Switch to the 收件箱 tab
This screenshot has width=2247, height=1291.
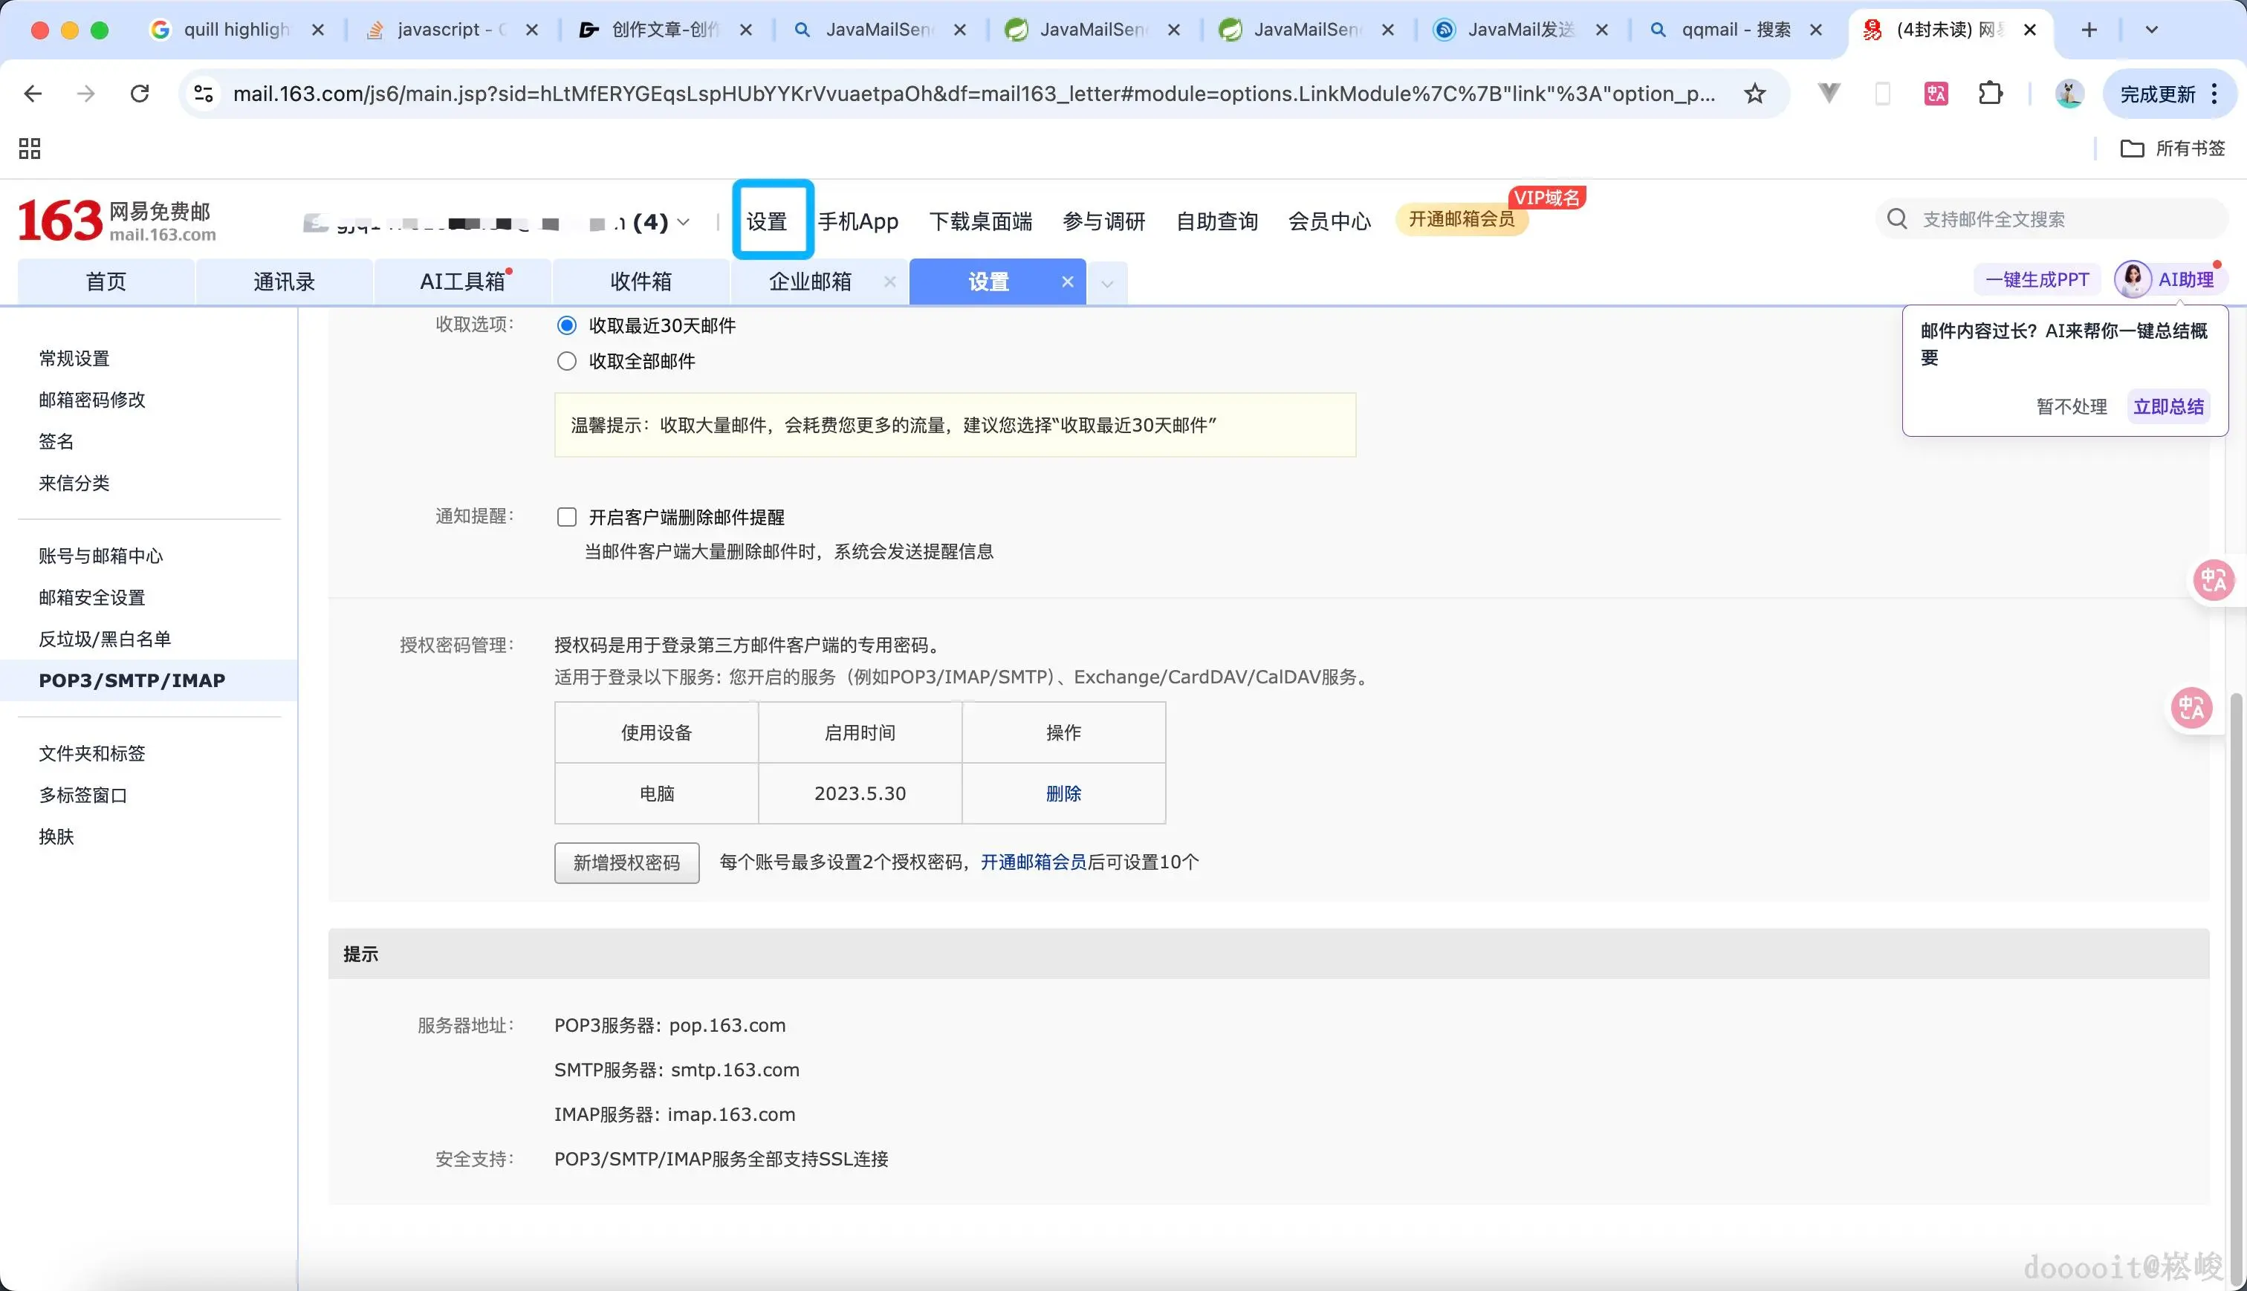tap(641, 281)
